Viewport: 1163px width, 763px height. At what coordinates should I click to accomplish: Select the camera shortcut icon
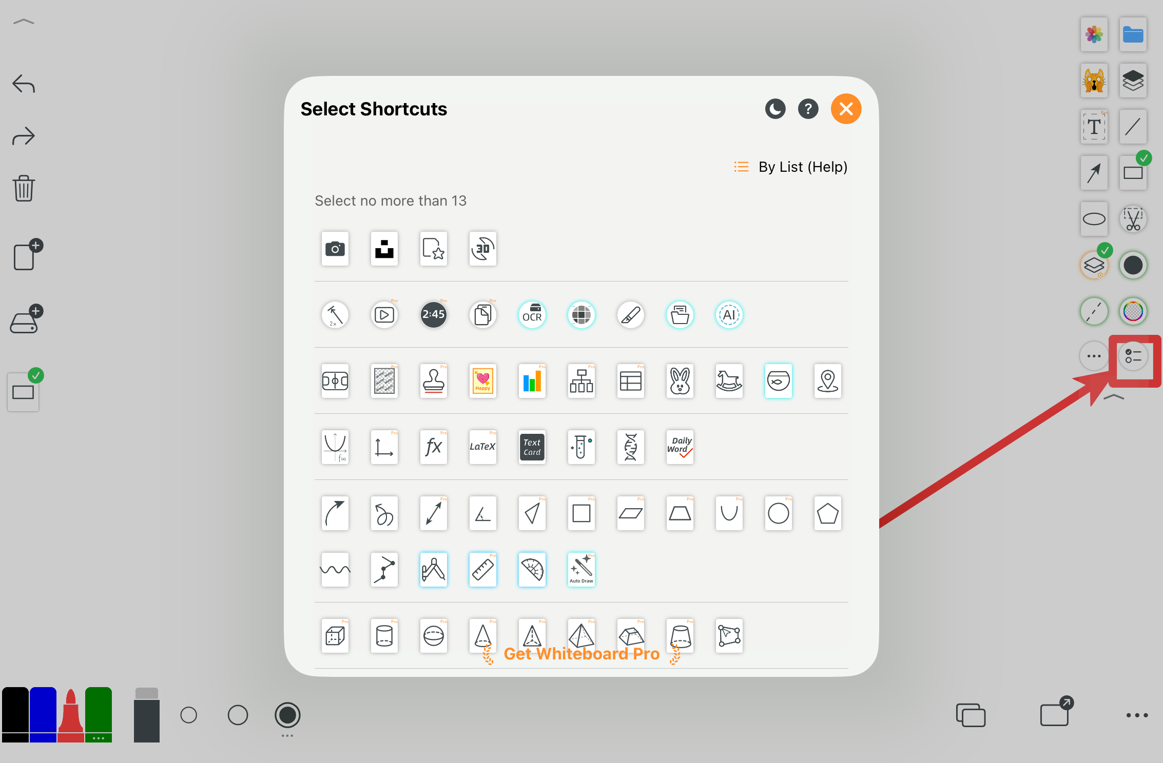(335, 249)
